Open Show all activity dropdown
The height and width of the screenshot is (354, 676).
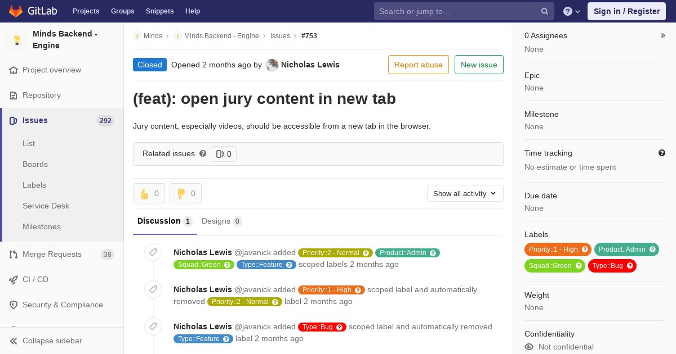pyautogui.click(x=465, y=193)
